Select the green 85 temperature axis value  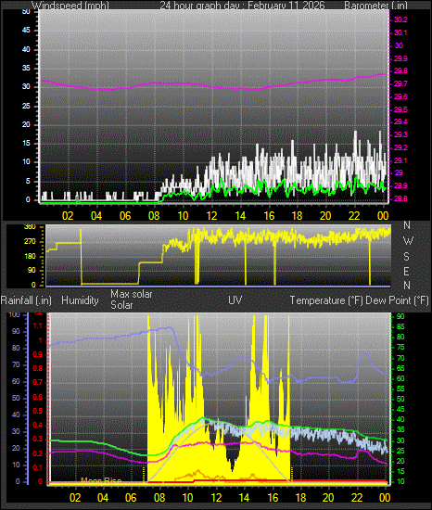pos(400,327)
